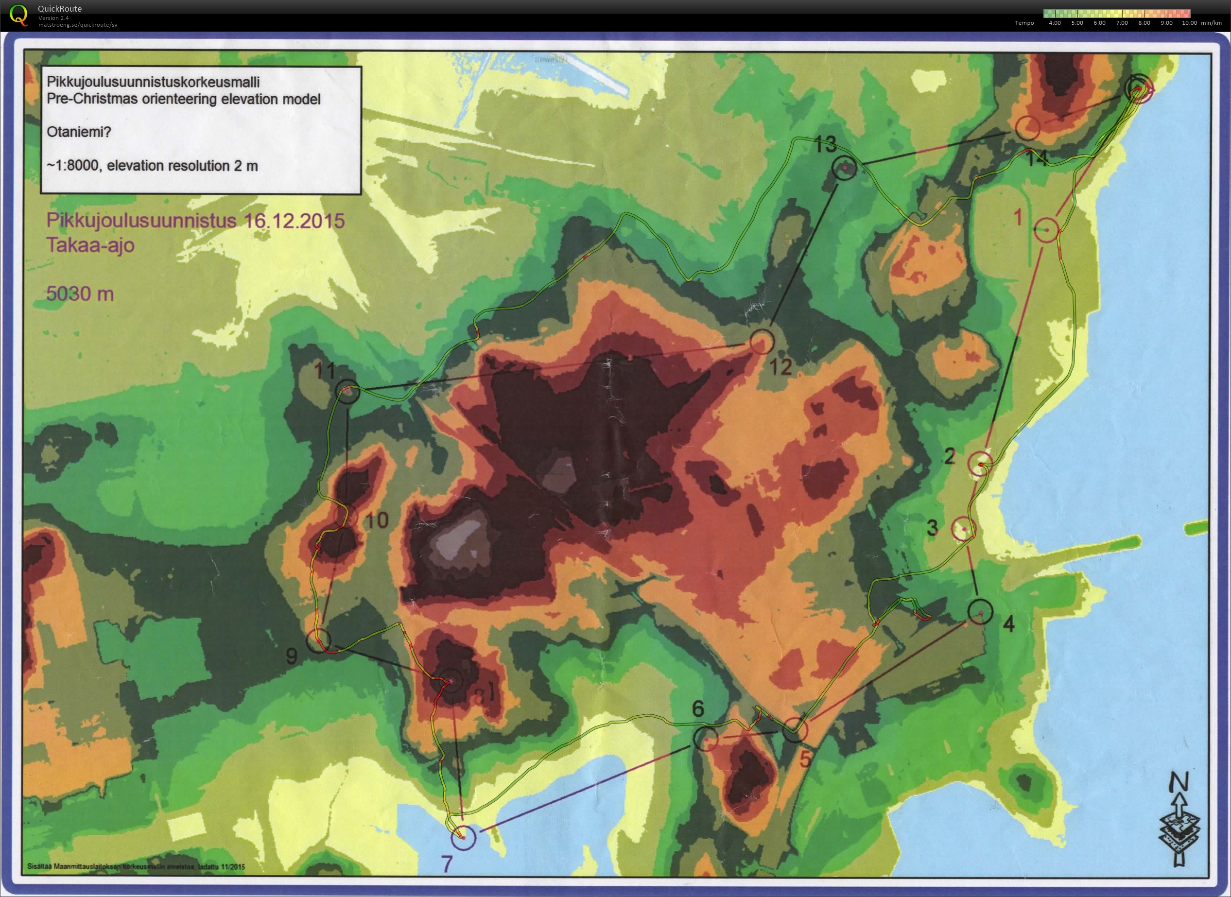The height and width of the screenshot is (897, 1231).
Task: Click control circle 14 on the map
Action: tap(1027, 128)
